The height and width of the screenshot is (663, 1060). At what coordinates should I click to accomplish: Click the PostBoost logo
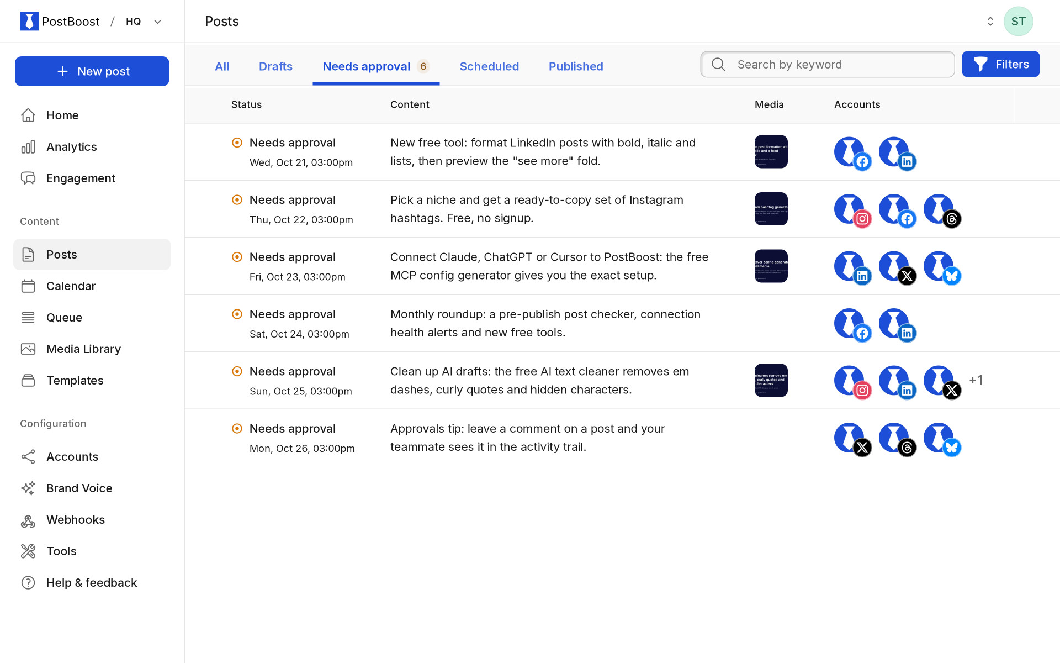click(x=60, y=21)
